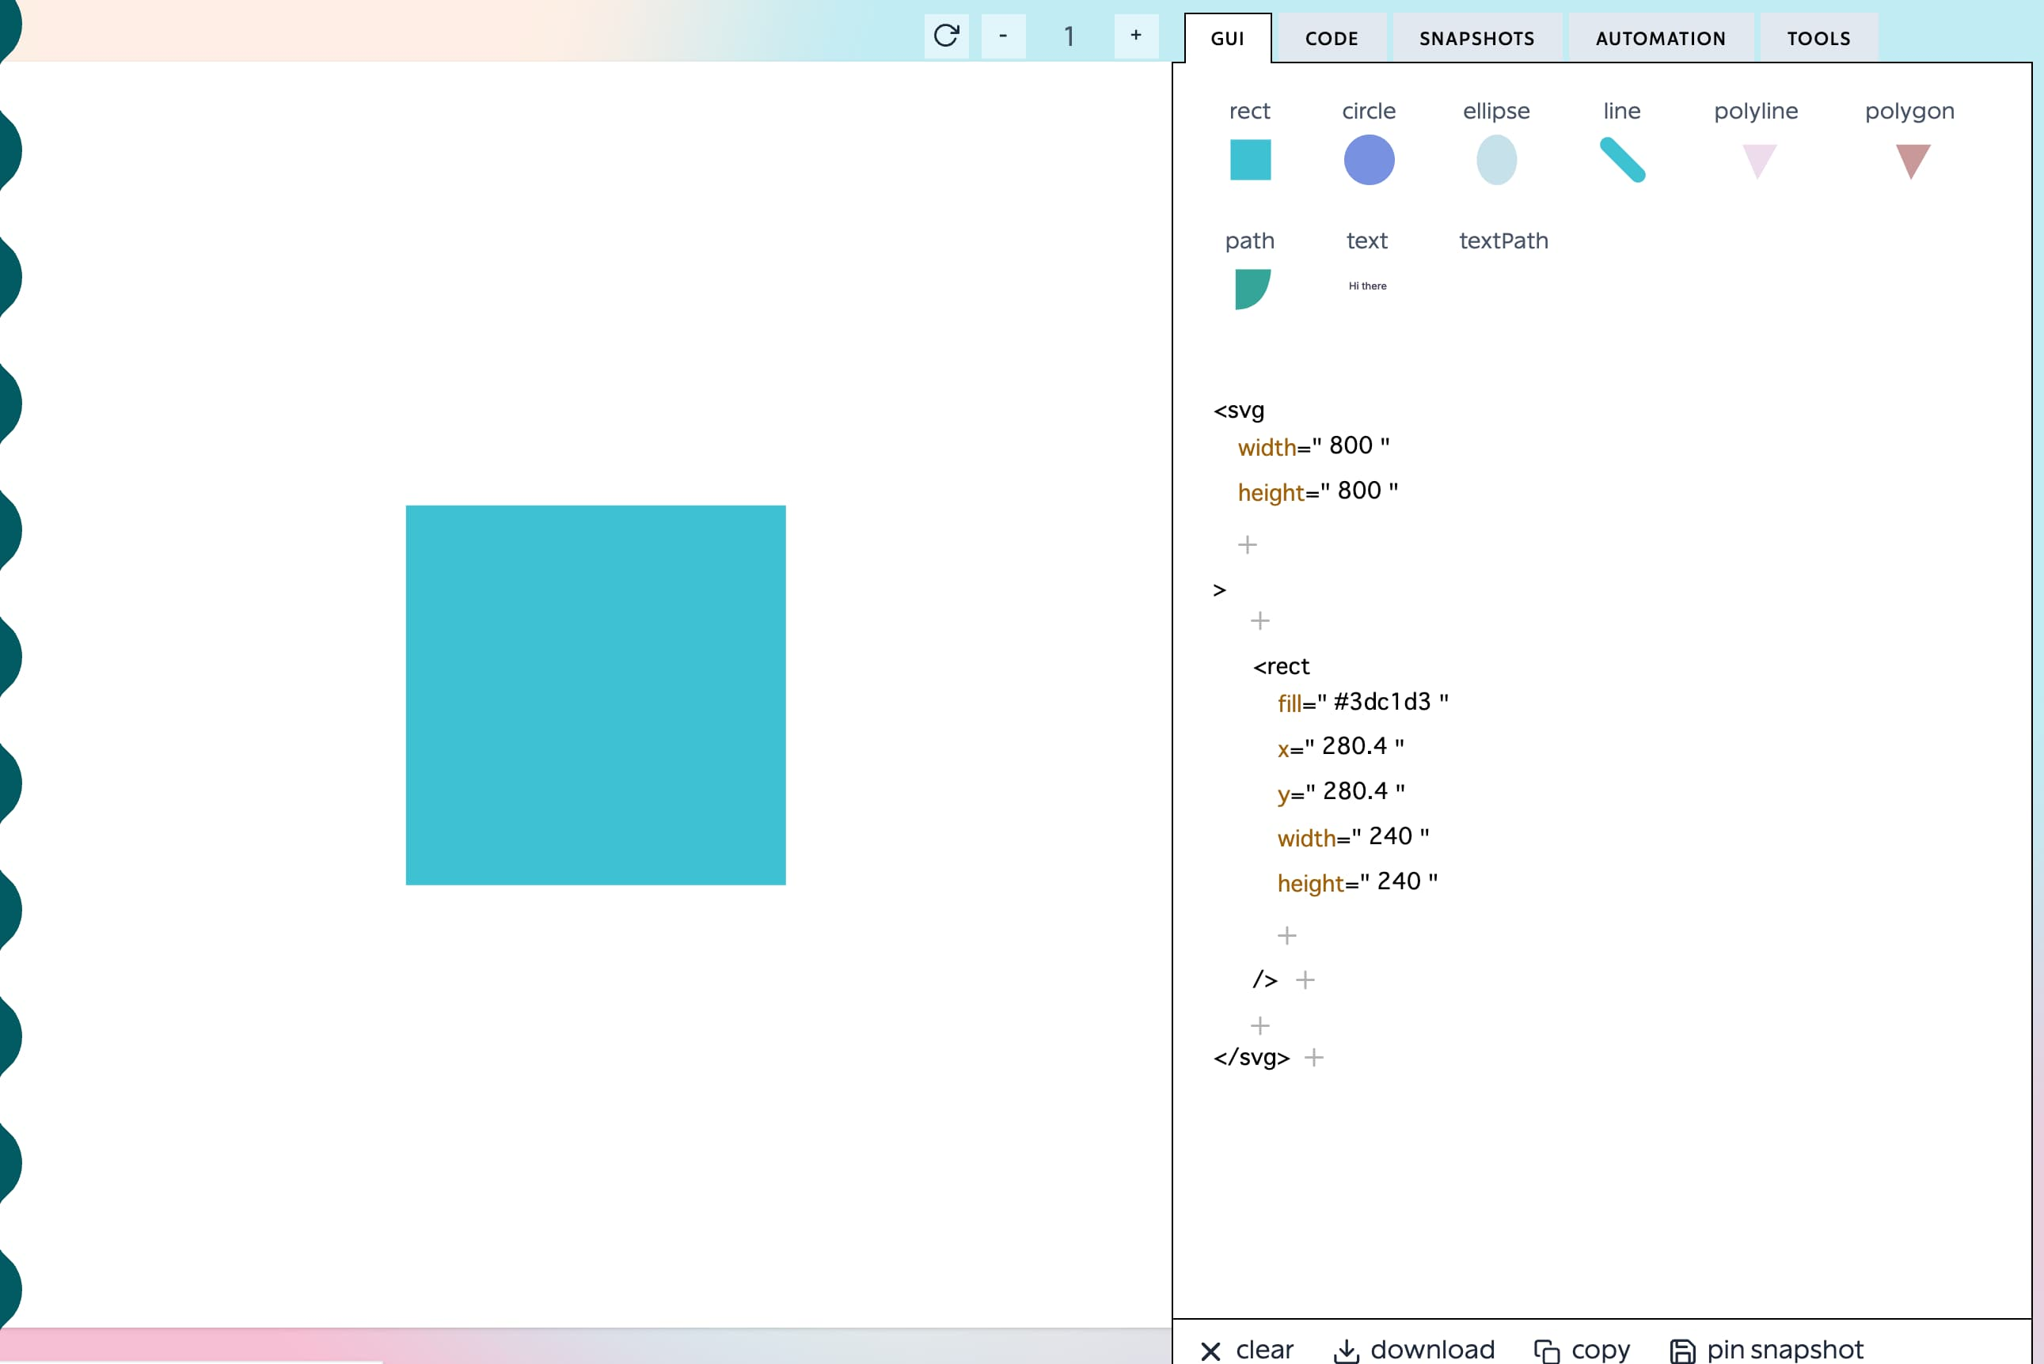Edit the rect width value 240
2044x1364 pixels.
pos(1389,837)
